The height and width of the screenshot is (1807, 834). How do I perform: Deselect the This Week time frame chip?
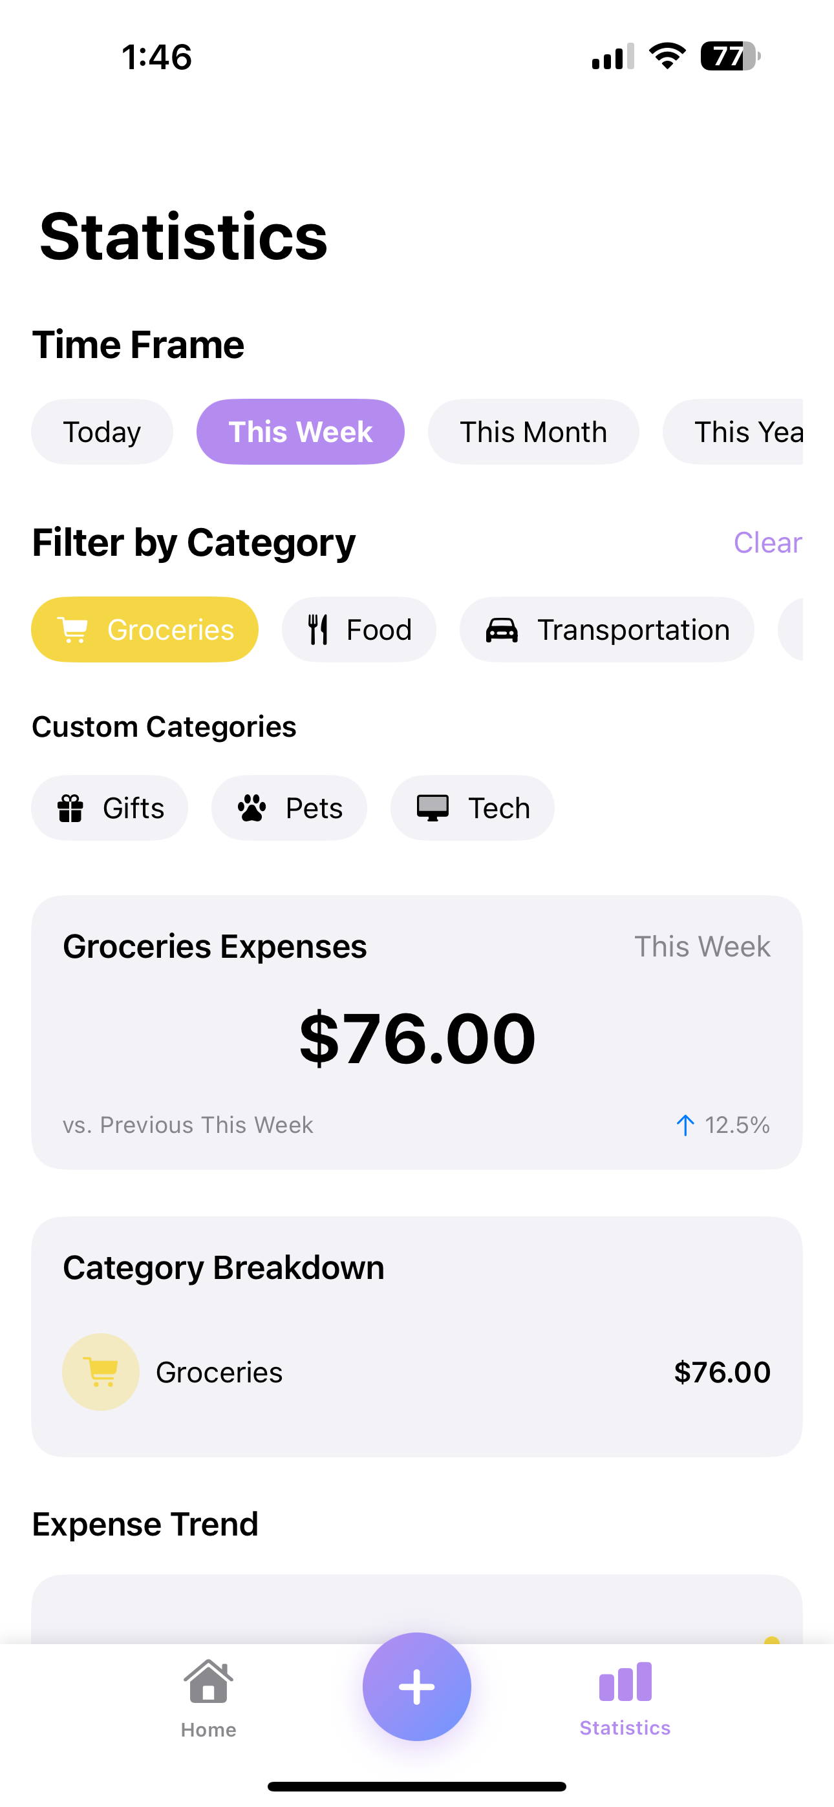click(x=301, y=432)
